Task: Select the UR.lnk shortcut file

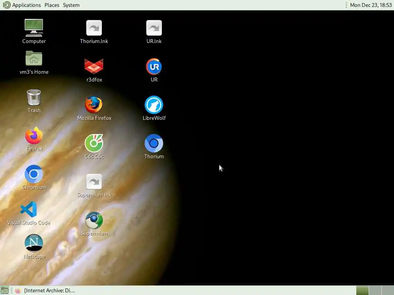Action: [x=154, y=28]
